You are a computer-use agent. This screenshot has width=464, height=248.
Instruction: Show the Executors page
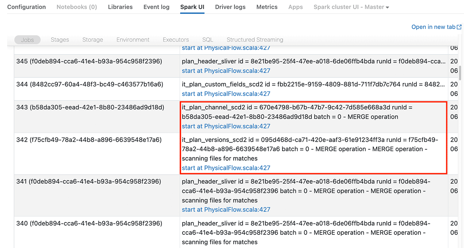click(x=176, y=39)
